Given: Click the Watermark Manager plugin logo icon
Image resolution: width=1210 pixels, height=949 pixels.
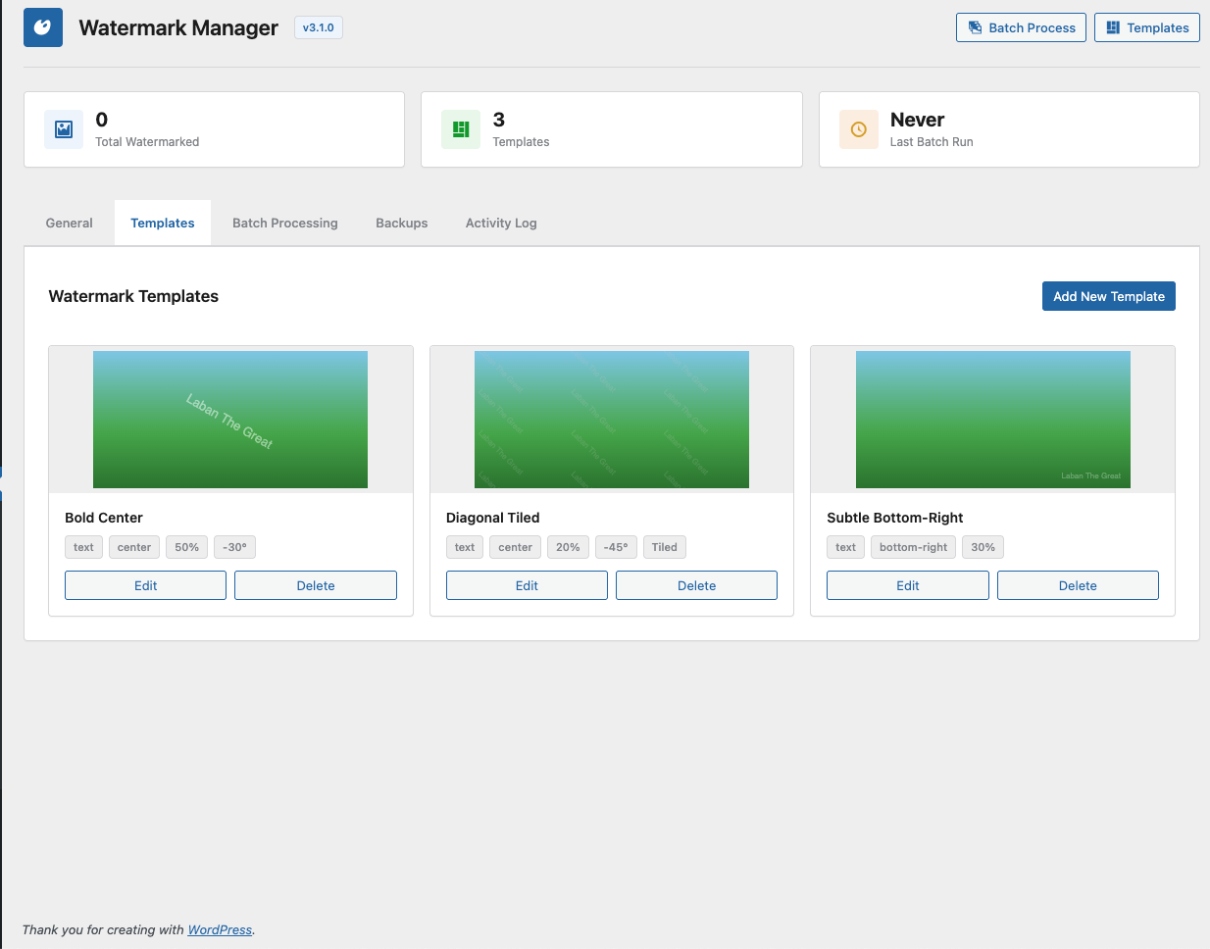Looking at the screenshot, I should pos(42,26).
